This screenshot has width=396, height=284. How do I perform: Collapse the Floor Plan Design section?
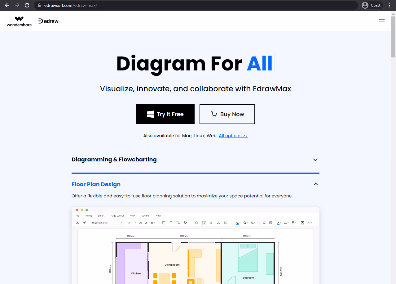click(195, 184)
